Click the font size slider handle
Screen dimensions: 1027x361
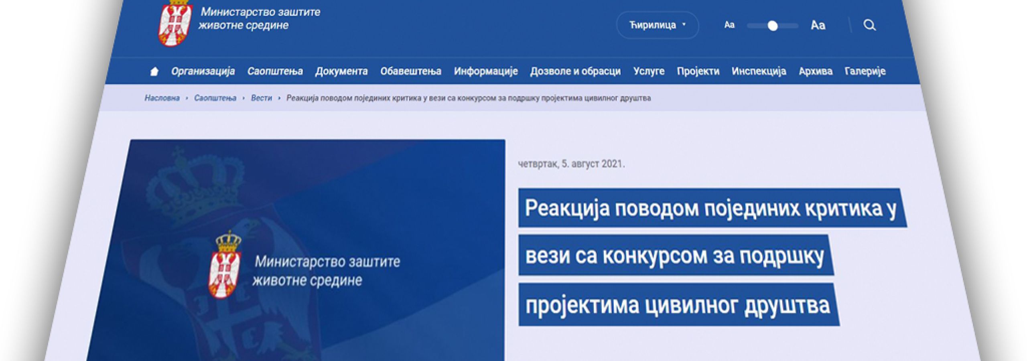point(772,26)
